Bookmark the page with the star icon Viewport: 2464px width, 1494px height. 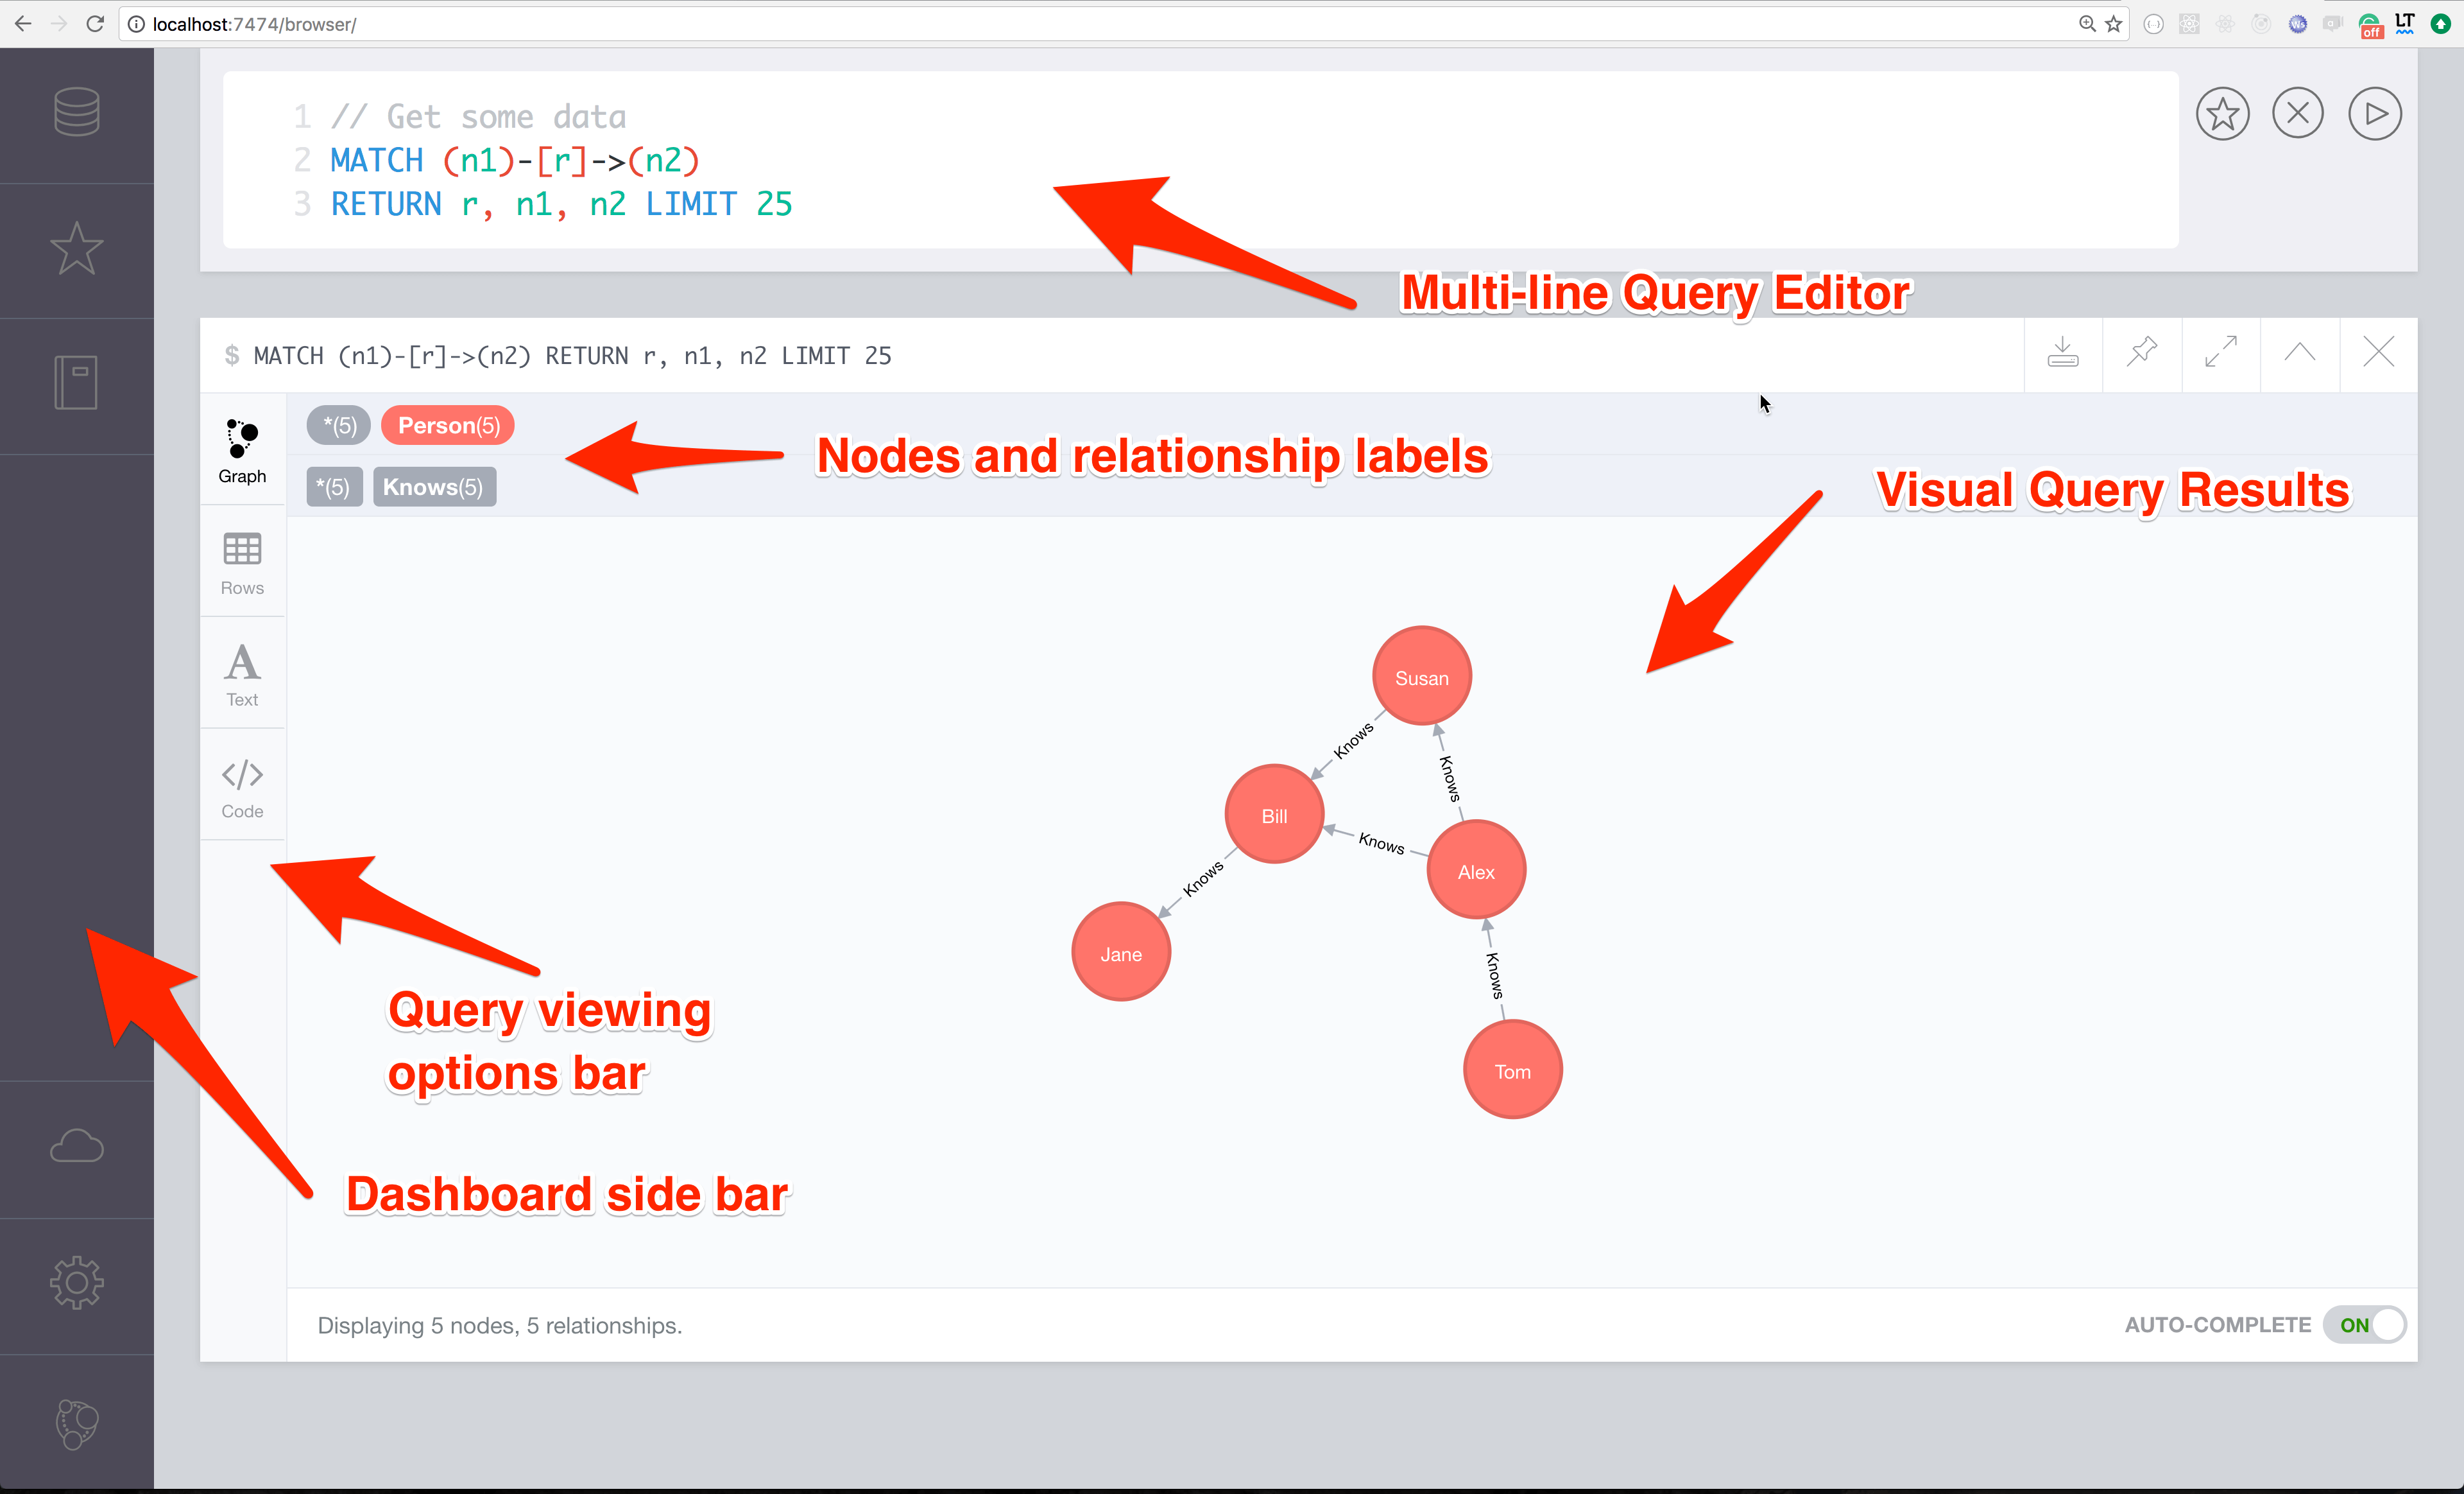click(x=2113, y=23)
